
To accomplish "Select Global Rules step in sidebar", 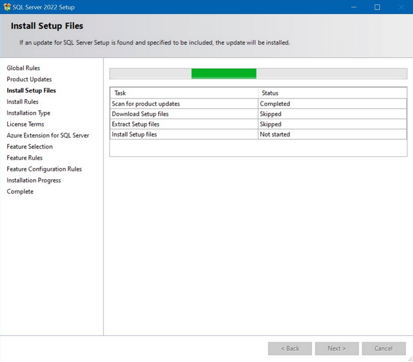I will tap(24, 68).
